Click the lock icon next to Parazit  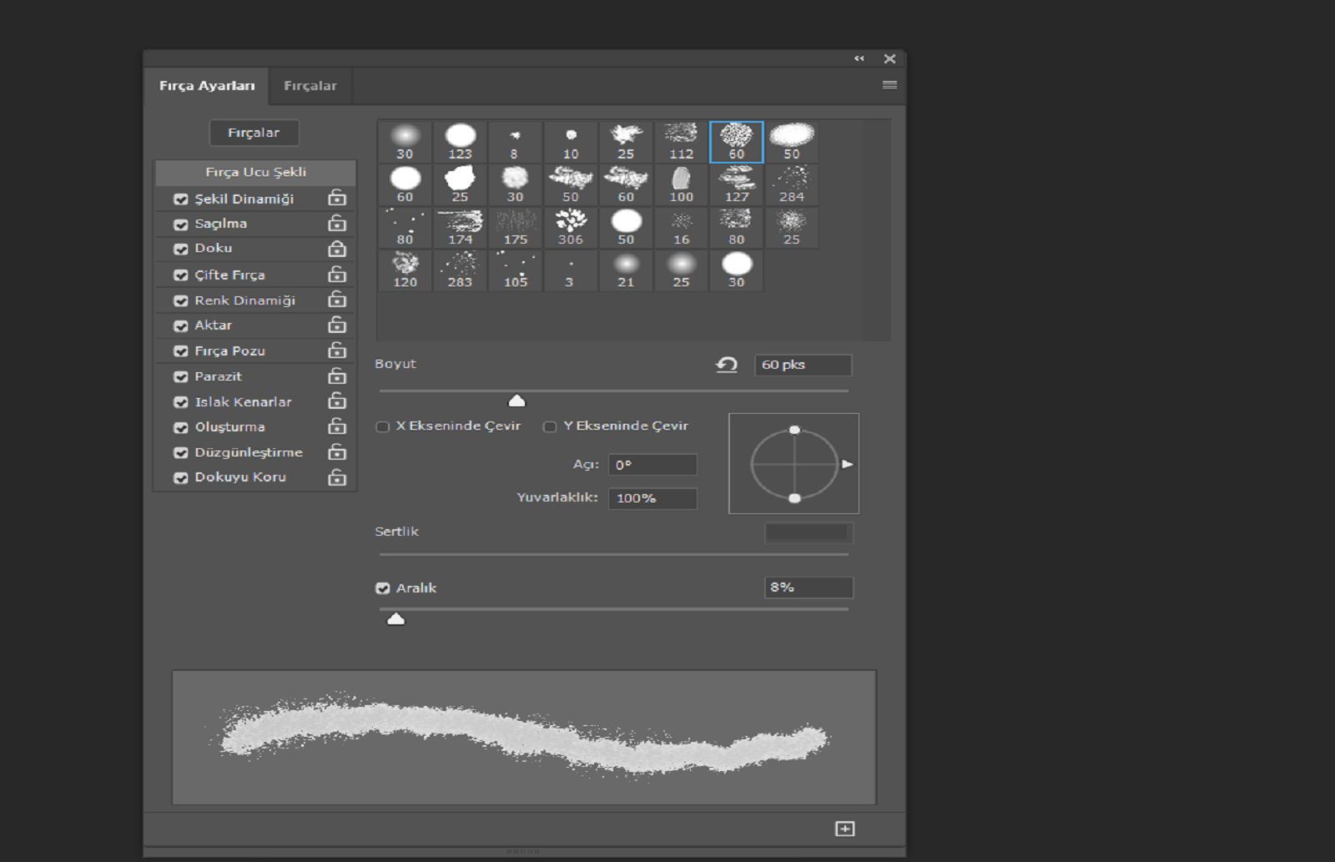337,376
